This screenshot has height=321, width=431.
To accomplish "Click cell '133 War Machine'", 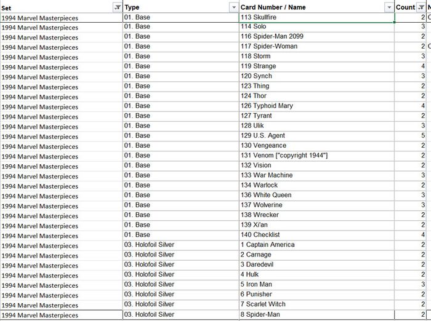I will pos(316,175).
